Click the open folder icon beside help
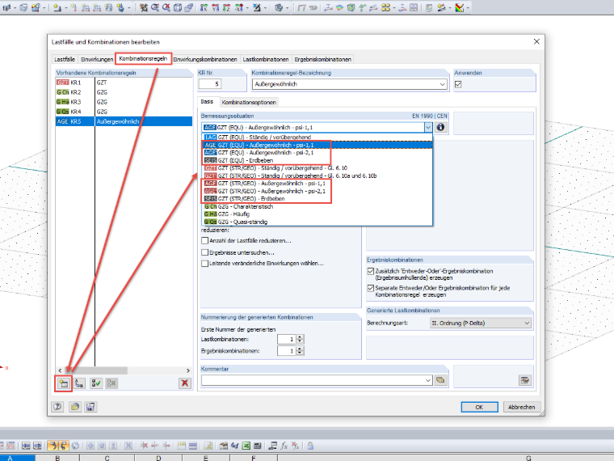The width and height of the screenshot is (614, 461). click(x=75, y=407)
